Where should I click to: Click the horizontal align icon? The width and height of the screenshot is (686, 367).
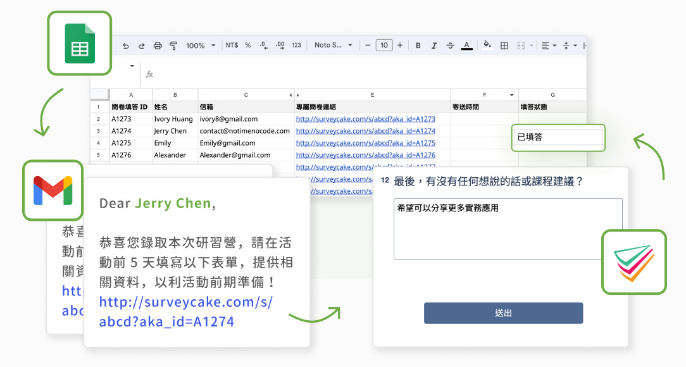[x=545, y=46]
